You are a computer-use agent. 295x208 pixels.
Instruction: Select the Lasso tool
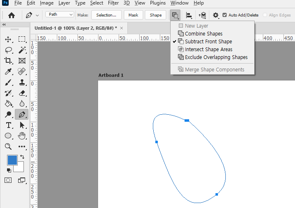(9, 50)
